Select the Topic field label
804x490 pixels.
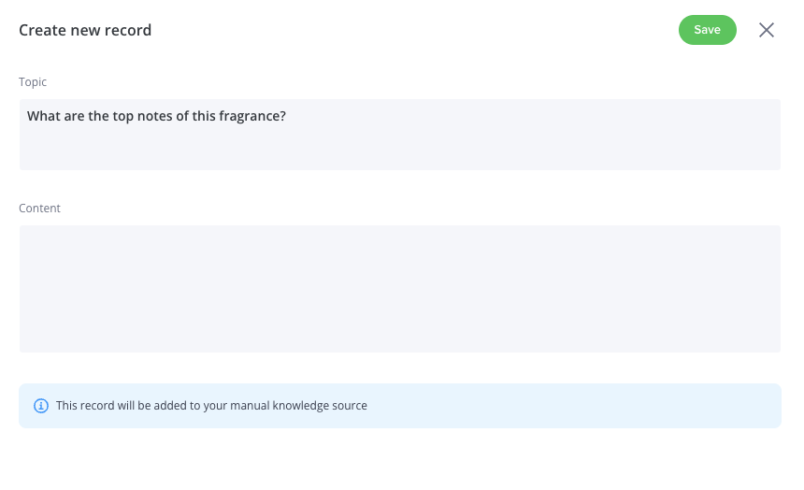tap(33, 82)
